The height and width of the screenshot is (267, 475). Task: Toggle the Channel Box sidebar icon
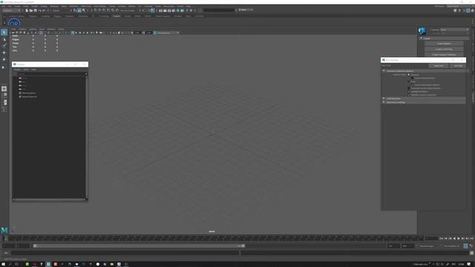(x=472, y=10)
